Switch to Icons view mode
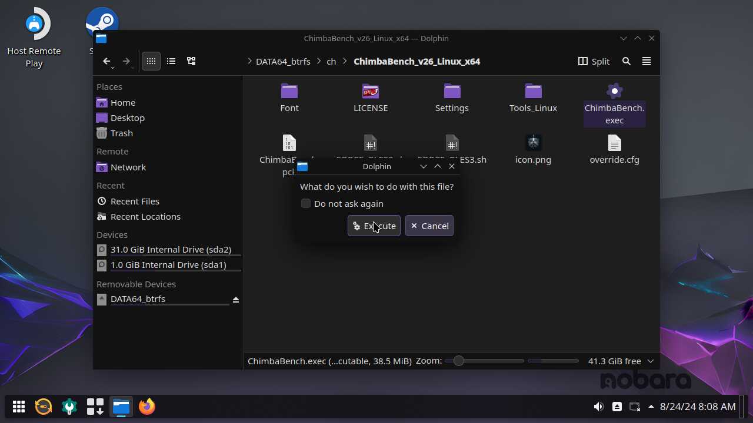The width and height of the screenshot is (753, 423). 151,61
